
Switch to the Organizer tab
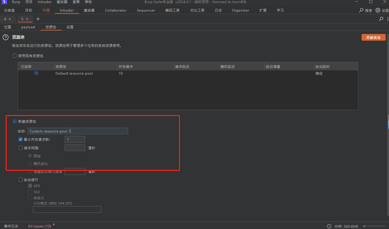[241, 10]
